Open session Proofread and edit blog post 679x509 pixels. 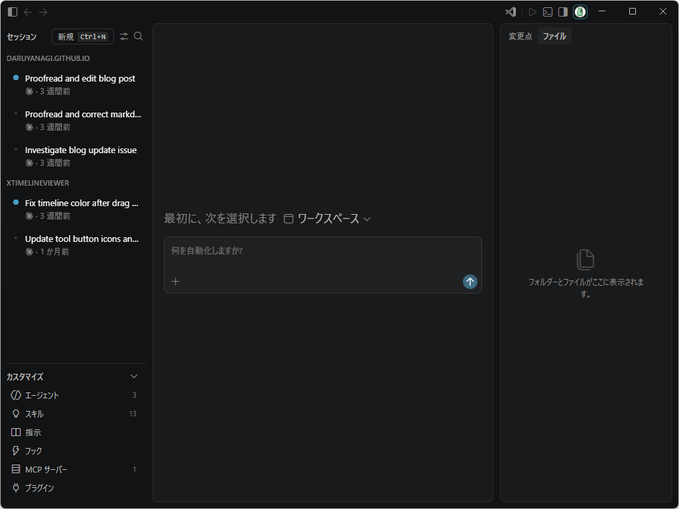click(x=76, y=85)
